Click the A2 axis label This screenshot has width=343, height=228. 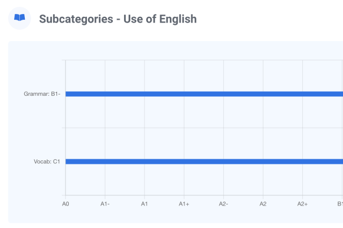pos(263,204)
